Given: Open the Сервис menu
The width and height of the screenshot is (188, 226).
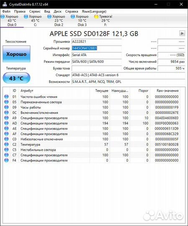Looking at the screenshot, I should 35,11.
